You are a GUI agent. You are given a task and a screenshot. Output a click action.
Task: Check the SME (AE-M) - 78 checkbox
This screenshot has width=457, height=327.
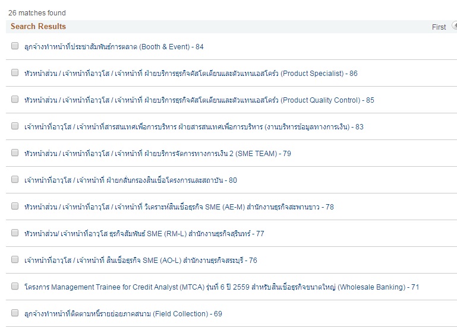tap(15, 206)
